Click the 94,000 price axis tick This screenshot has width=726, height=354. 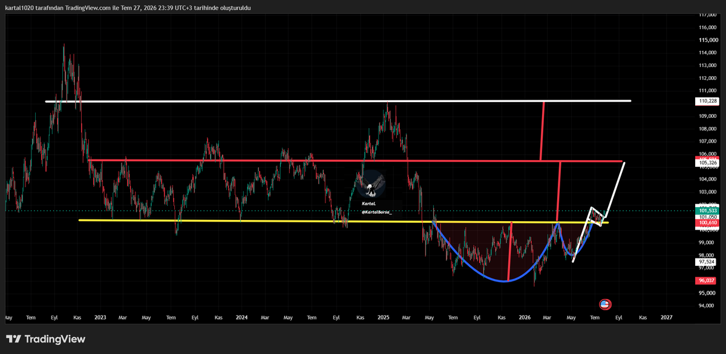707,306
